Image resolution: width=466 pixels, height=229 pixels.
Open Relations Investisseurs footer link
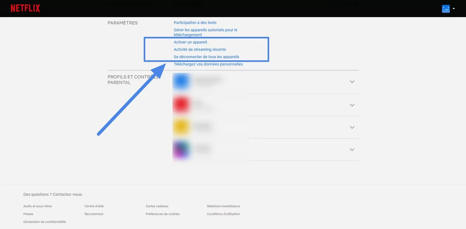[223, 206]
